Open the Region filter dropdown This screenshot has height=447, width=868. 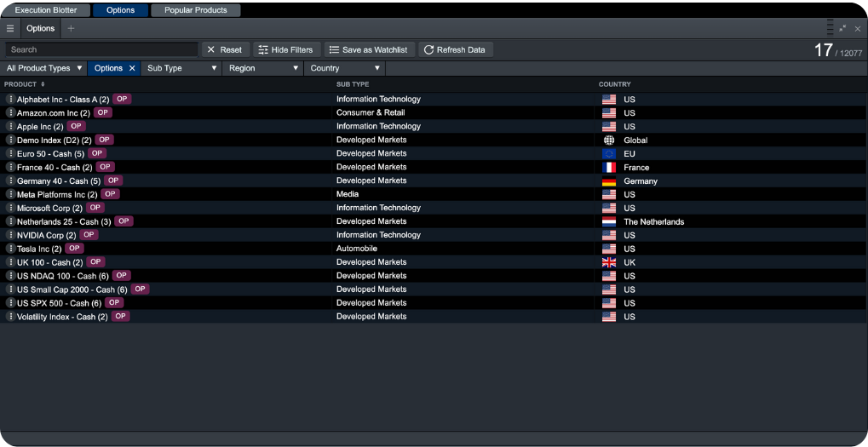tap(262, 68)
